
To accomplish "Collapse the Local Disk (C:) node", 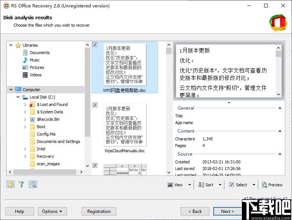I will click(x=18, y=97).
